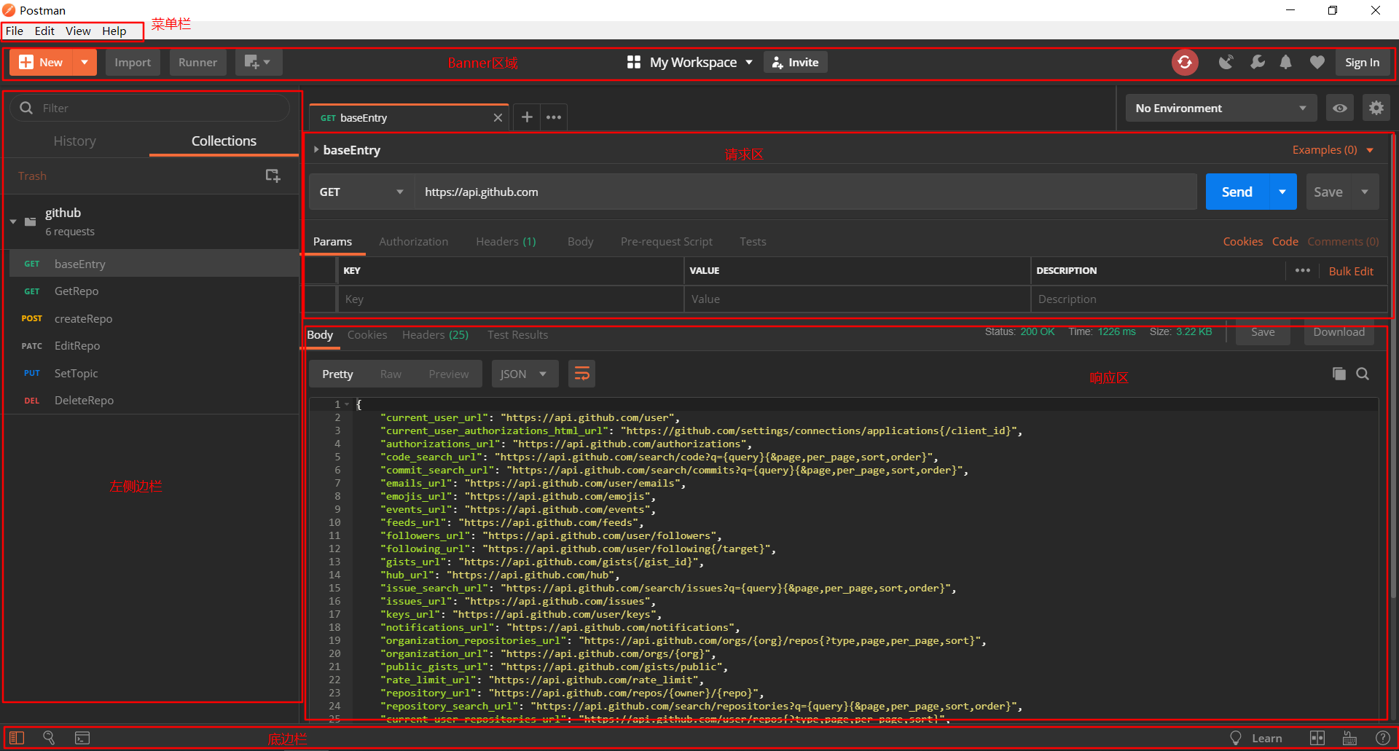Open the No Environment selector

pos(1221,108)
